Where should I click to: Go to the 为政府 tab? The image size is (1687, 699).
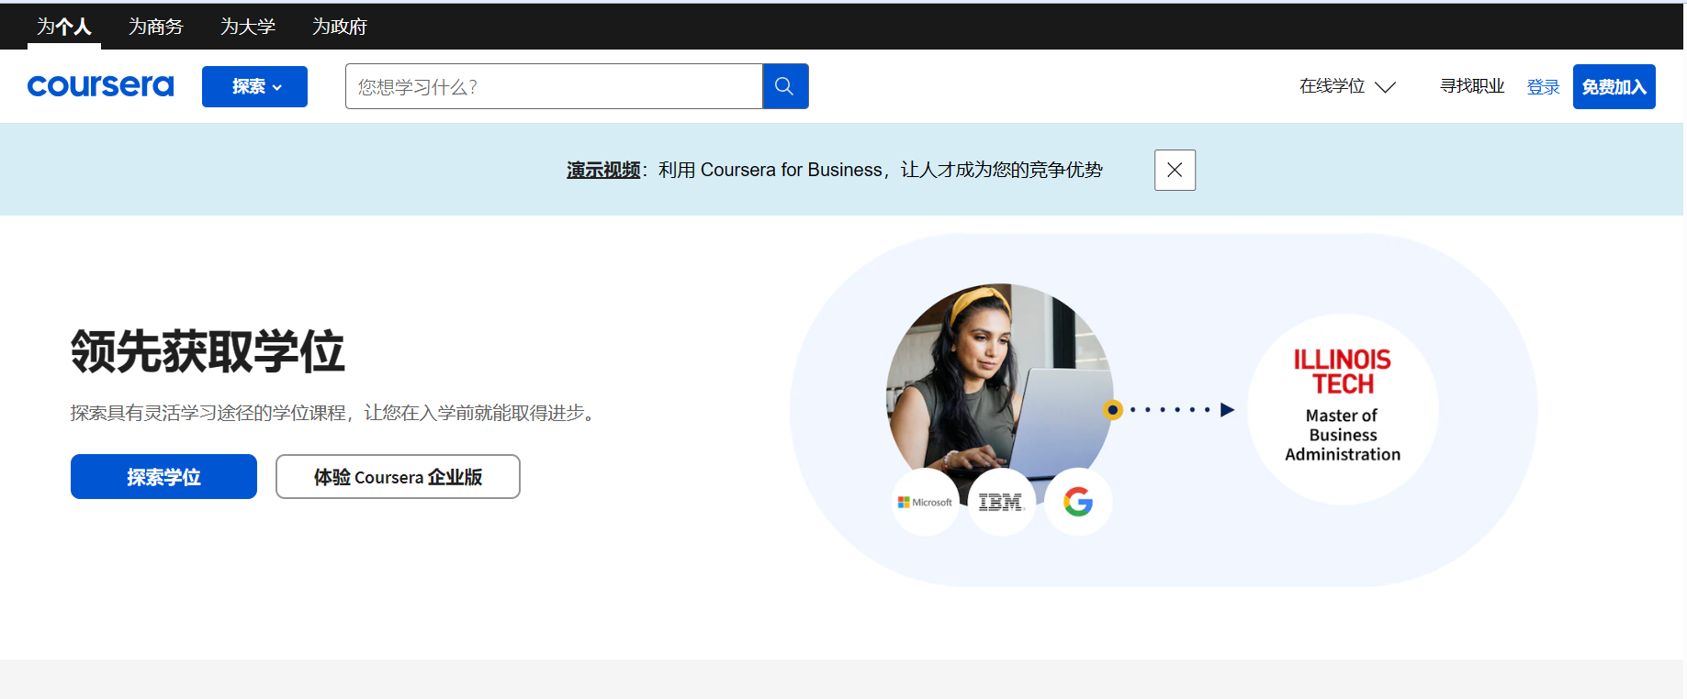[340, 27]
